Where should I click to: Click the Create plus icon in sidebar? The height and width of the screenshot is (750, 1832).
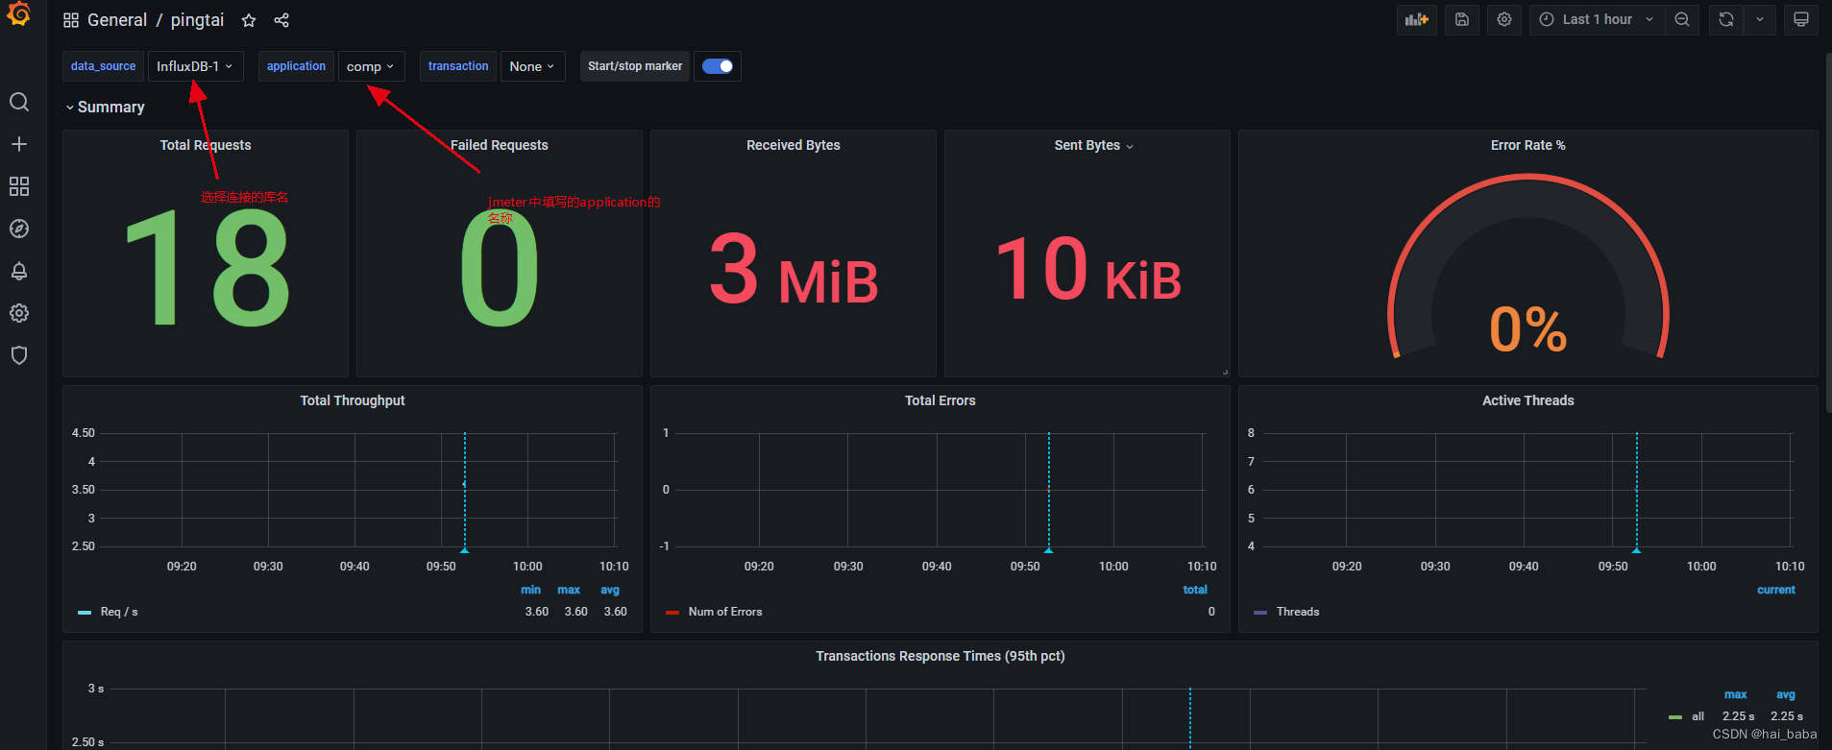tap(19, 144)
